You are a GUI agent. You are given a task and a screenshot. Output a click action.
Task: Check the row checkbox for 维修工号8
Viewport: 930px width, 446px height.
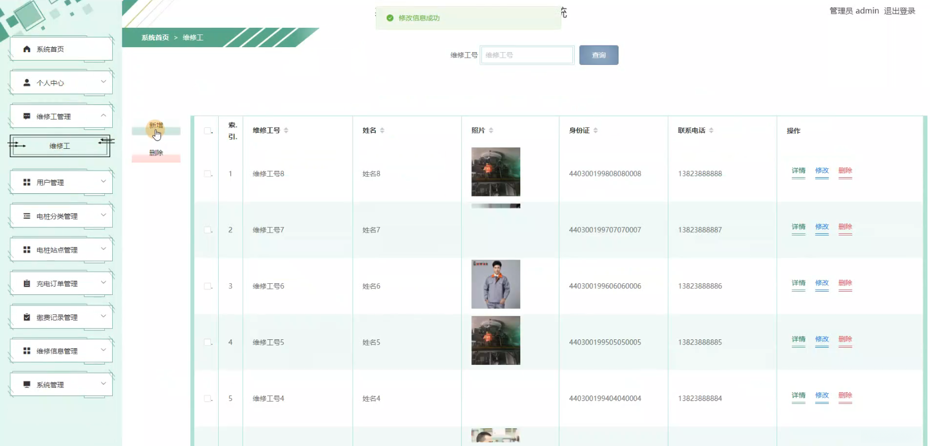tap(208, 174)
